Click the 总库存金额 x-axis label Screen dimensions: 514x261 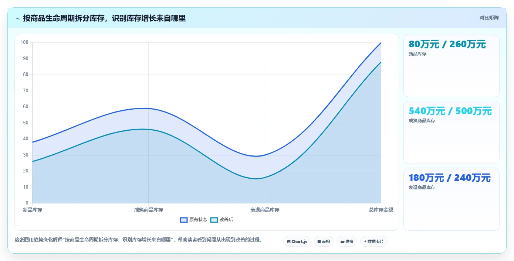pyautogui.click(x=381, y=210)
